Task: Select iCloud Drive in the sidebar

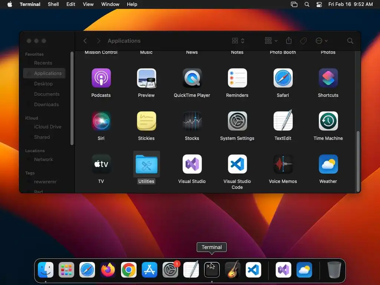Action: pyautogui.click(x=44, y=127)
